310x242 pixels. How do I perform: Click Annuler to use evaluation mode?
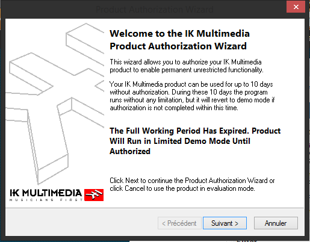[x=276, y=223]
